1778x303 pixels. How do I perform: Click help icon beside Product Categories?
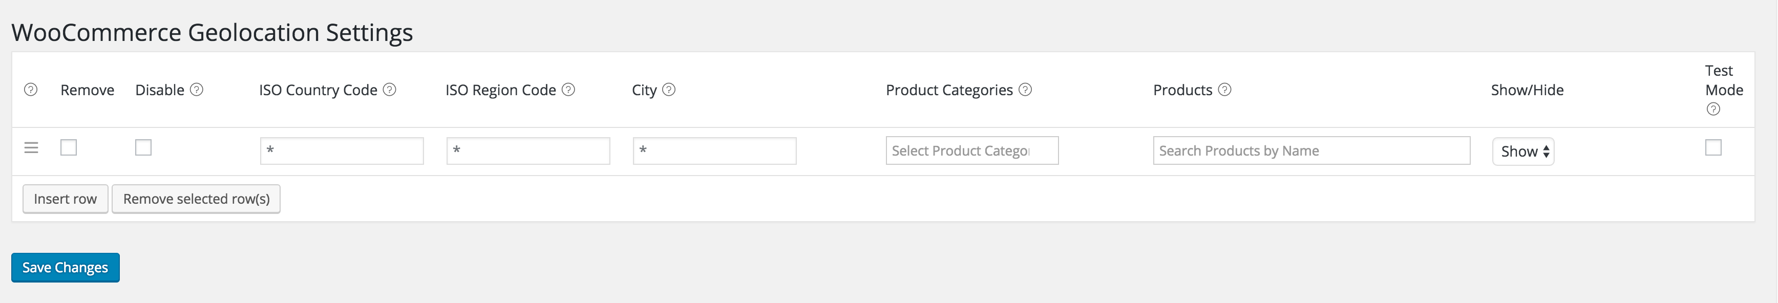pyautogui.click(x=1026, y=90)
